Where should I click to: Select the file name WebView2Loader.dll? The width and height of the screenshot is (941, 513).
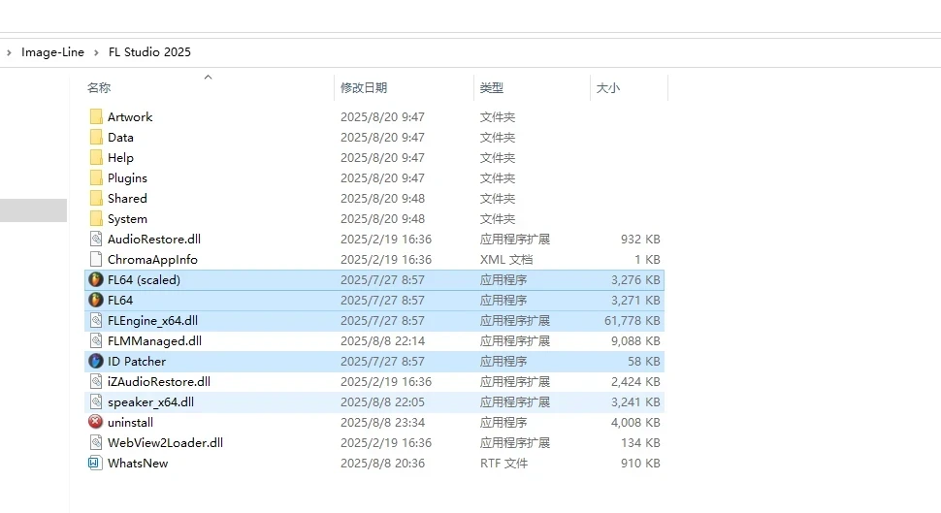coord(166,443)
